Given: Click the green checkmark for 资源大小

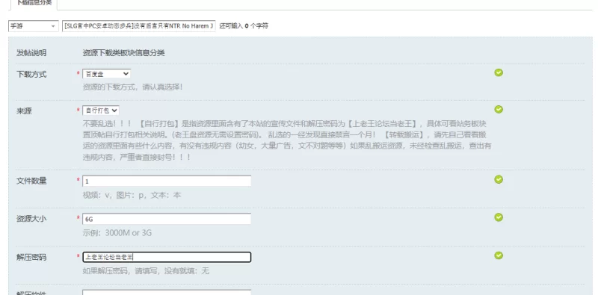Looking at the screenshot, I should coord(499,217).
